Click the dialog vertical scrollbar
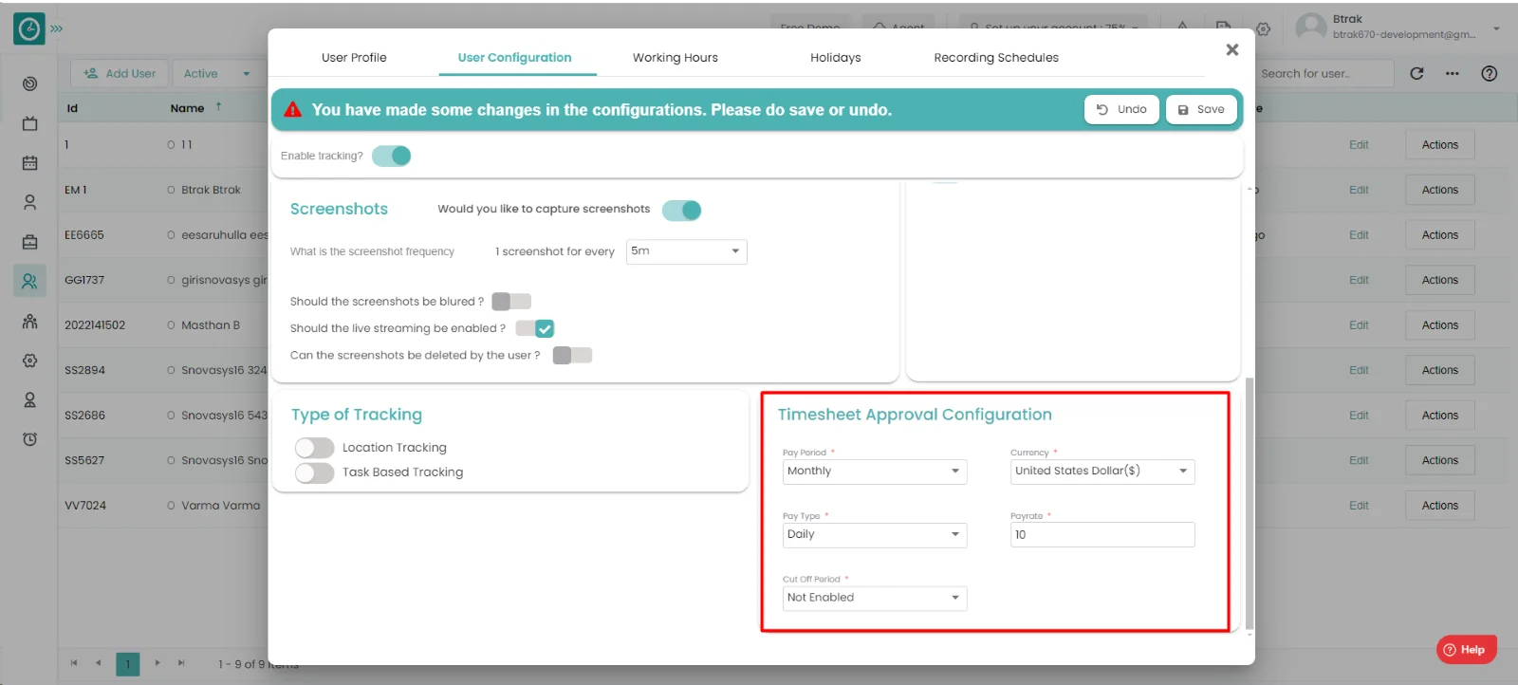The width and height of the screenshot is (1518, 685). (x=1249, y=503)
